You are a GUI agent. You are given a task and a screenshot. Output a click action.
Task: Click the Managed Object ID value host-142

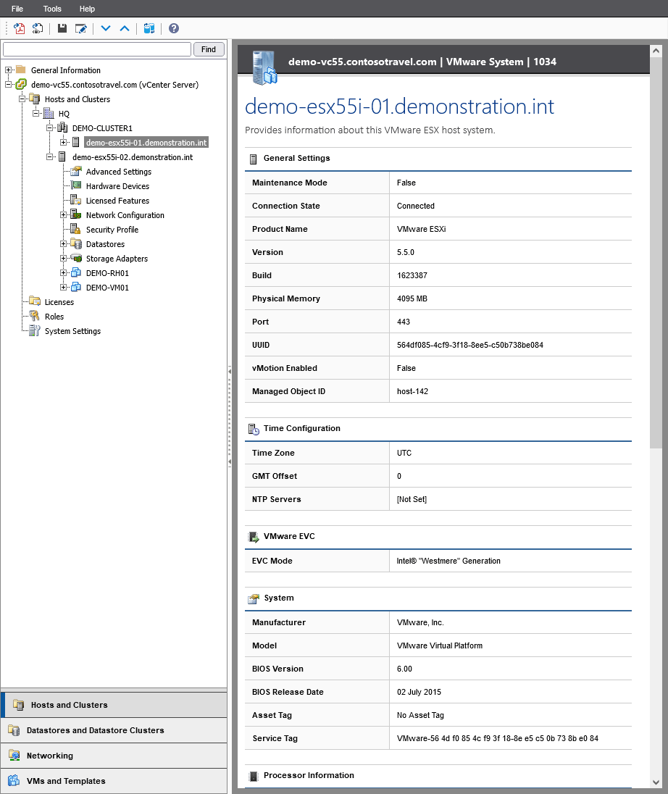click(x=412, y=391)
